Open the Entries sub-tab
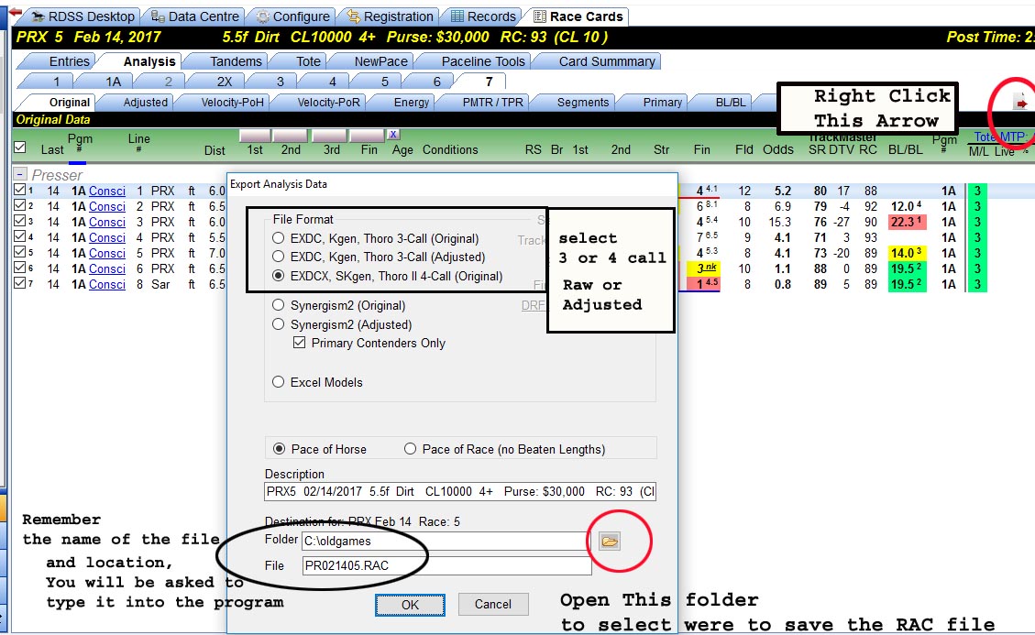The image size is (1035, 635). (x=69, y=61)
